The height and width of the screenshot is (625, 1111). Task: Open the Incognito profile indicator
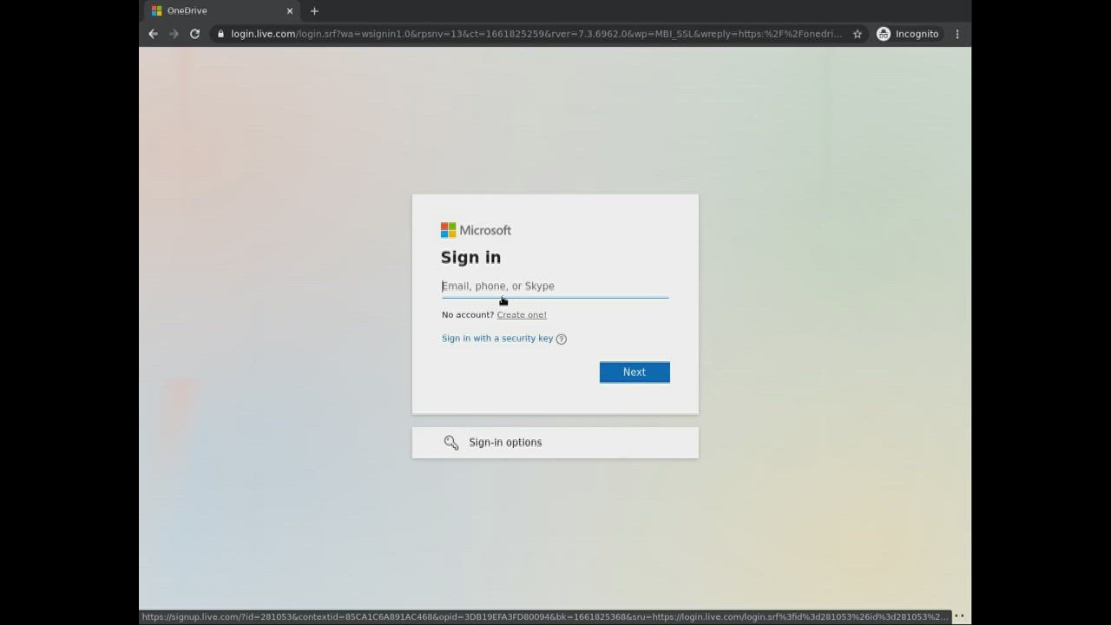point(908,34)
